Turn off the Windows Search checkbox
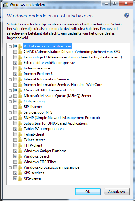 click(x=15, y=156)
